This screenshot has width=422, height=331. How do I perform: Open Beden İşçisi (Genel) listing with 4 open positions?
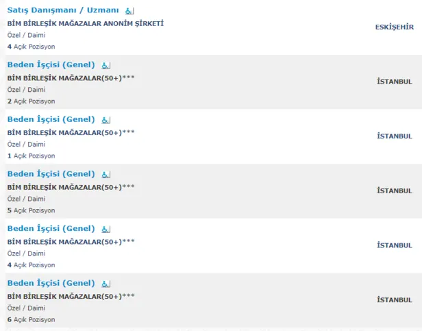[x=51, y=228]
